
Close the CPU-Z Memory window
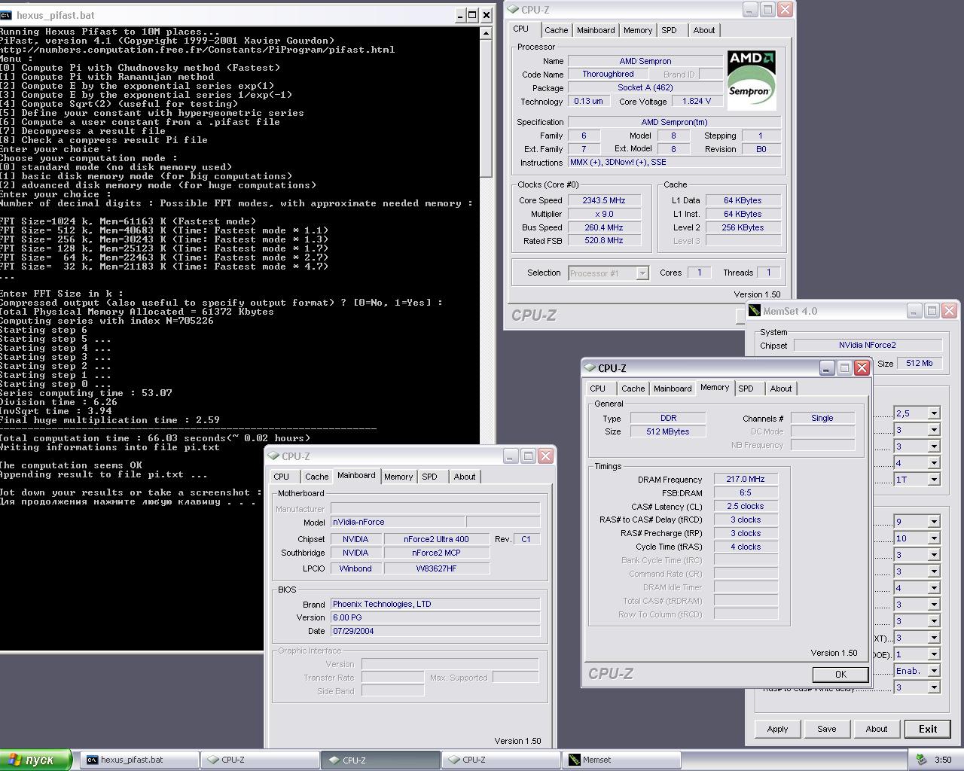point(862,367)
